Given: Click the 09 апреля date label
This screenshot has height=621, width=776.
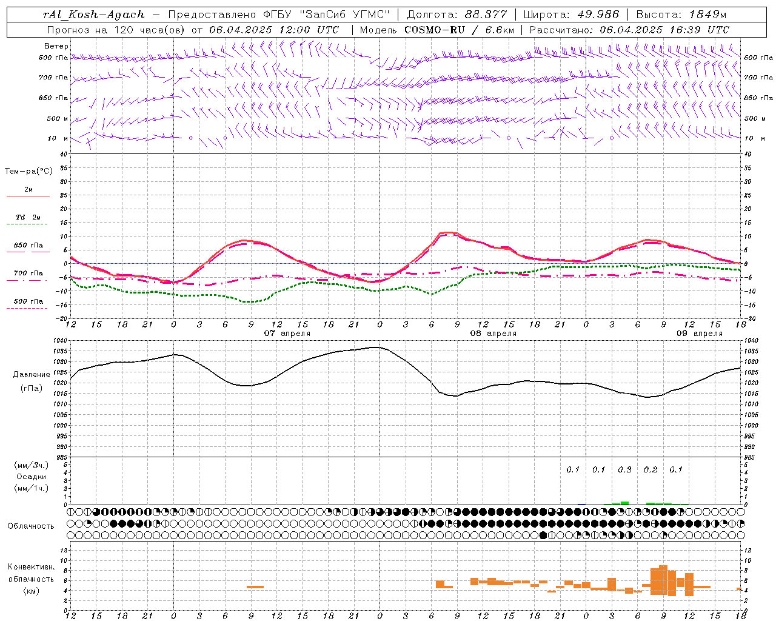Looking at the screenshot, I should (x=700, y=333).
